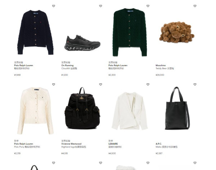Open the black On Running Cloudtilt sneaker image
The height and width of the screenshot is (170, 216).
tap(82, 43)
